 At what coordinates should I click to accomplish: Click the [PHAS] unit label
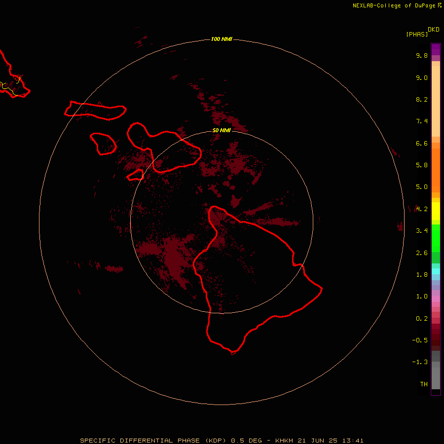(x=417, y=34)
